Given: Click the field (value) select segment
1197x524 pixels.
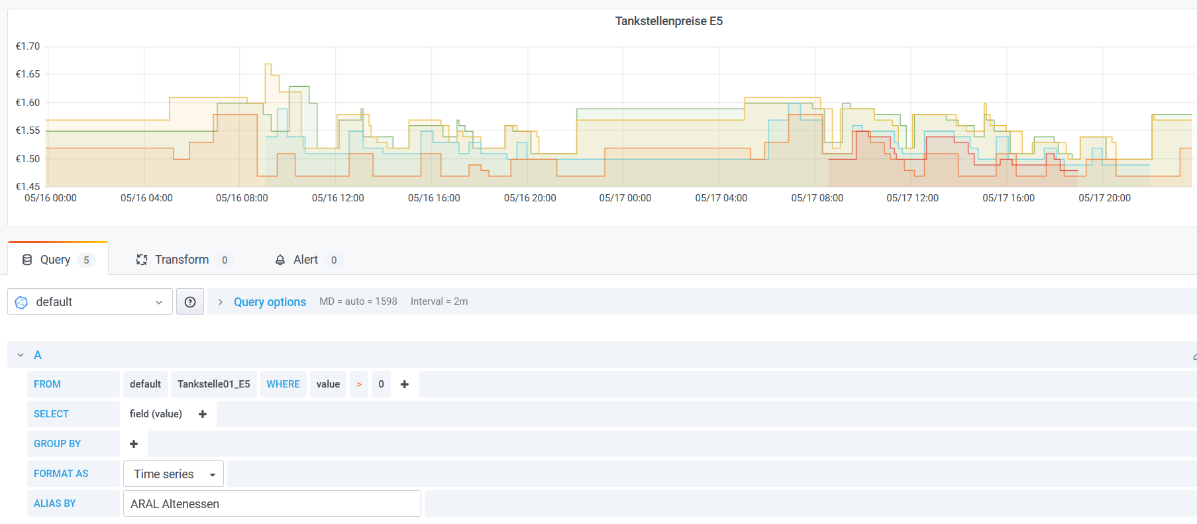Looking at the screenshot, I should pyautogui.click(x=156, y=414).
